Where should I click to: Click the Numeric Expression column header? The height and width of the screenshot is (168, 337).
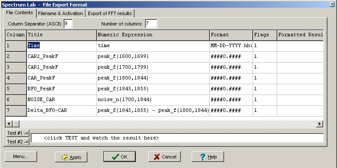pos(153,35)
